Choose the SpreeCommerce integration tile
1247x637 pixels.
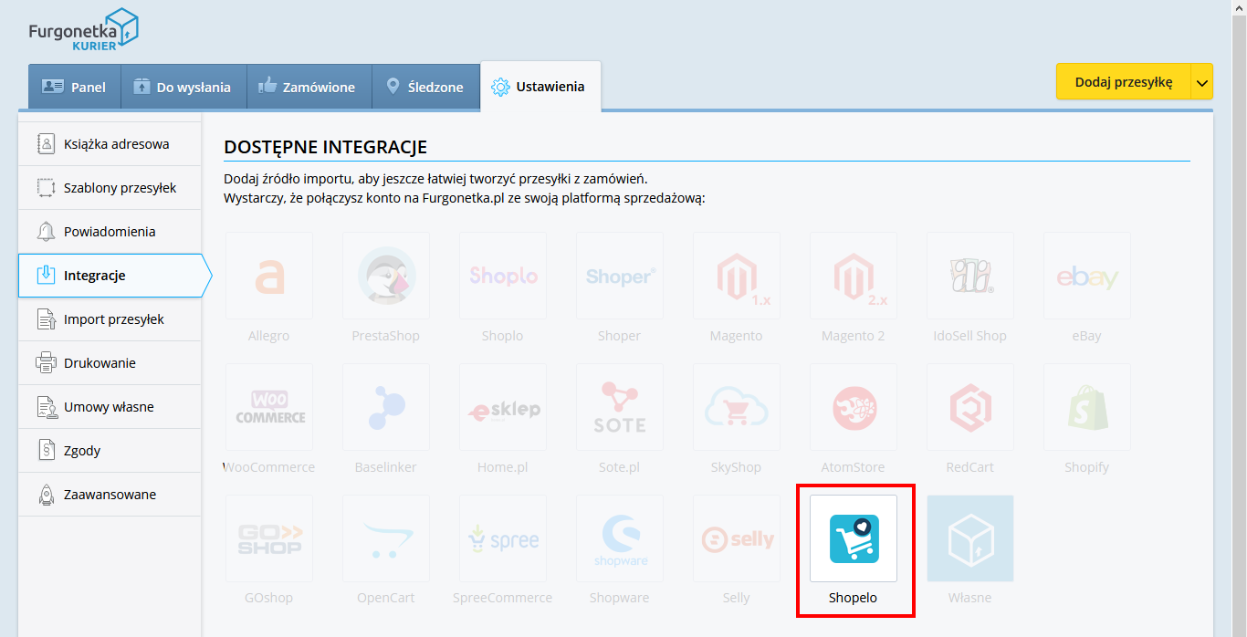(x=502, y=538)
